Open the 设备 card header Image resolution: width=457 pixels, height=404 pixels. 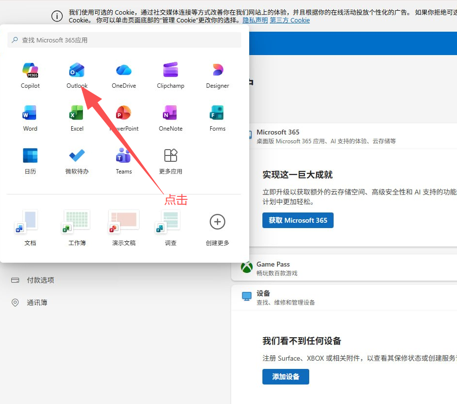tap(344, 297)
